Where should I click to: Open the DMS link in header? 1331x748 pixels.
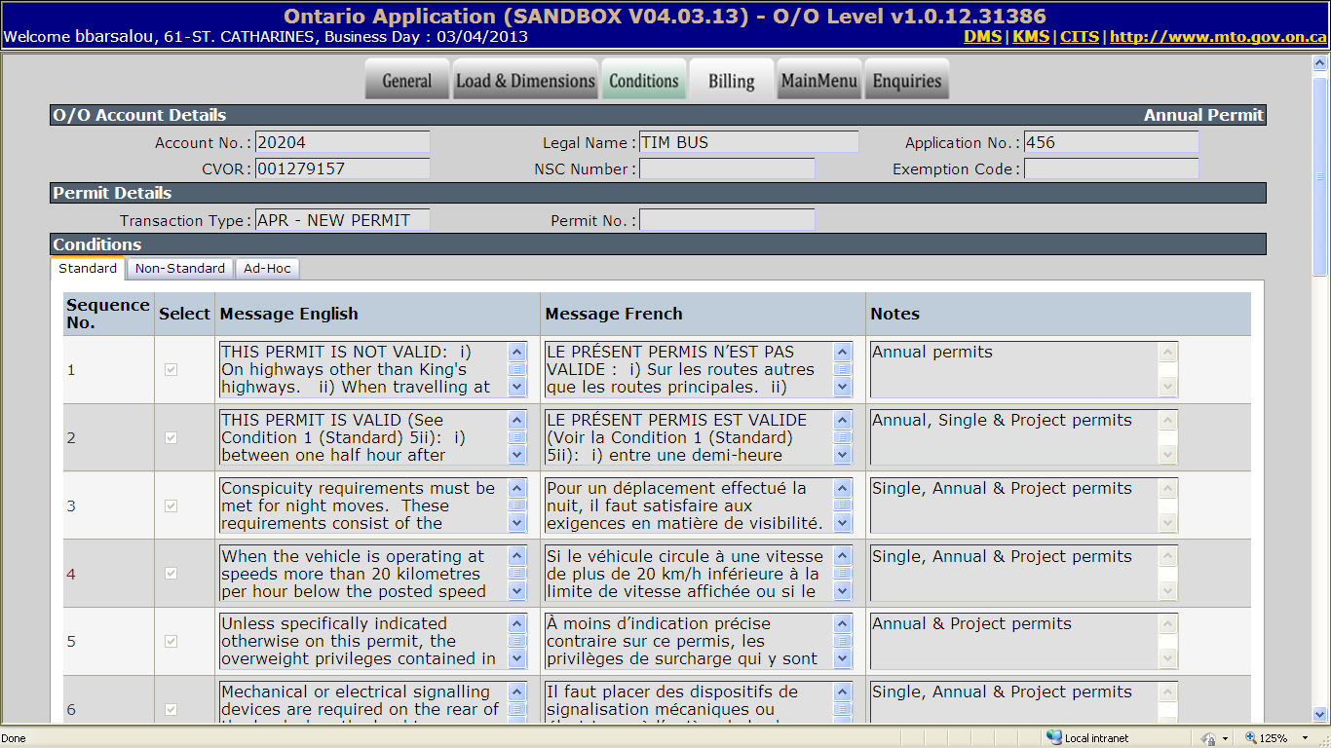(982, 37)
